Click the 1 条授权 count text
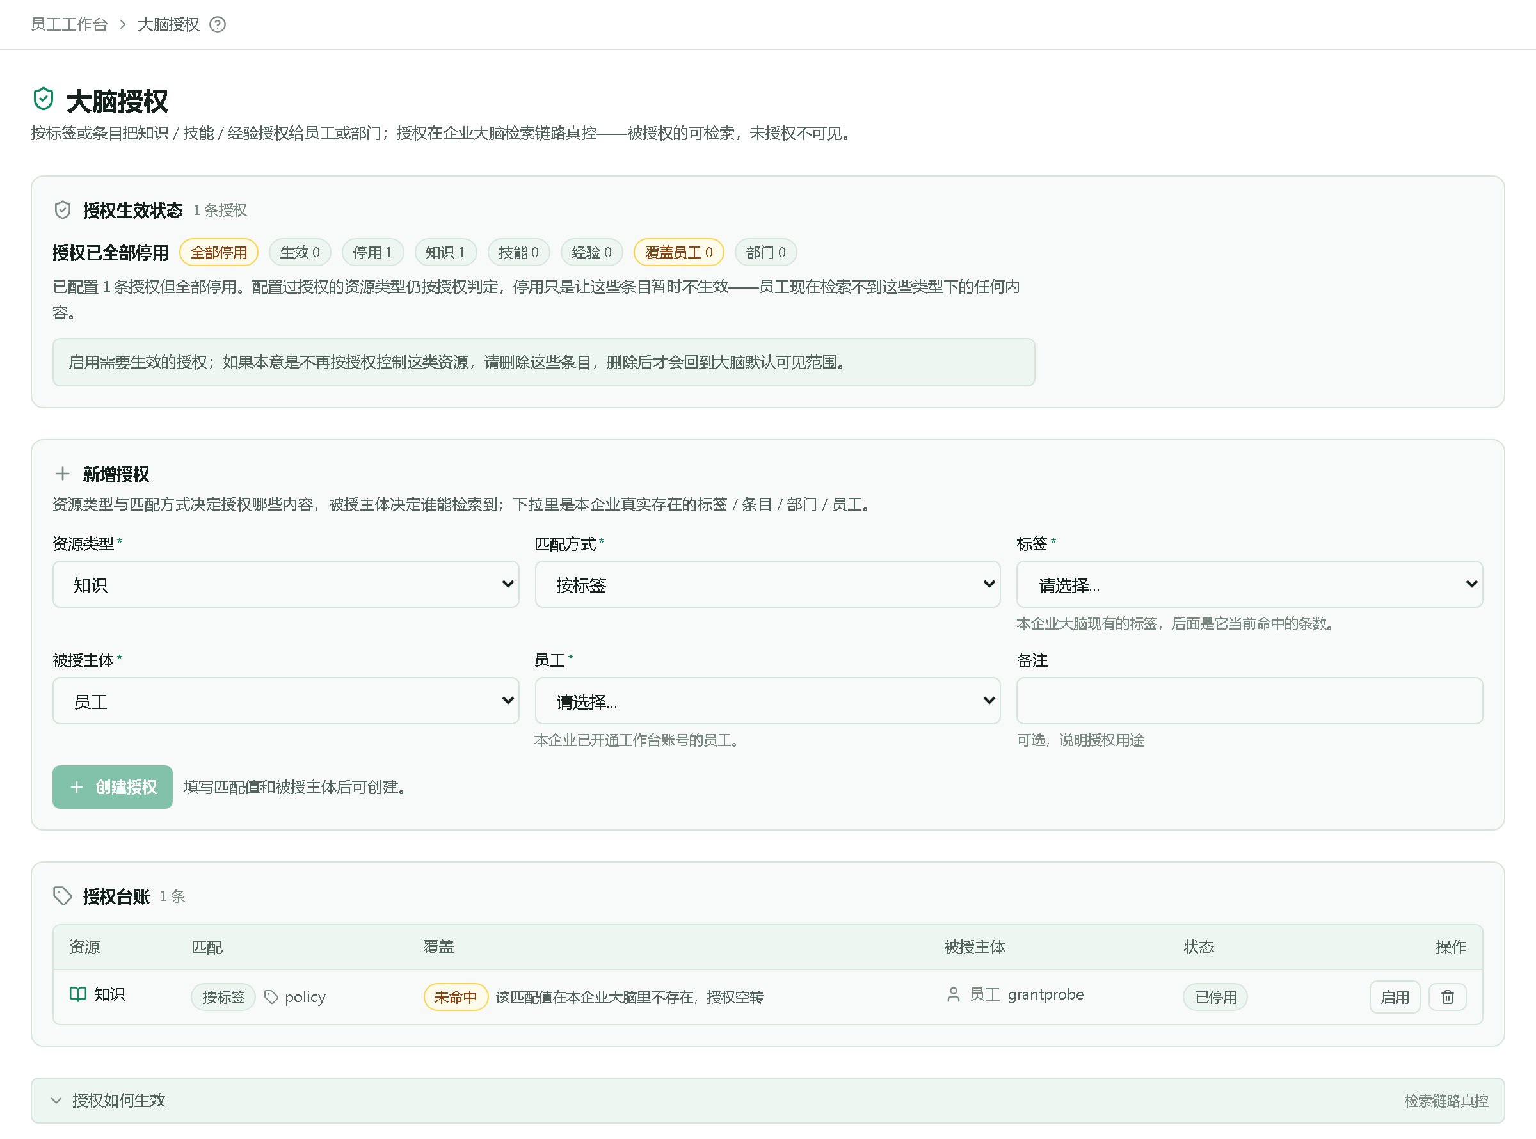 [x=220, y=210]
